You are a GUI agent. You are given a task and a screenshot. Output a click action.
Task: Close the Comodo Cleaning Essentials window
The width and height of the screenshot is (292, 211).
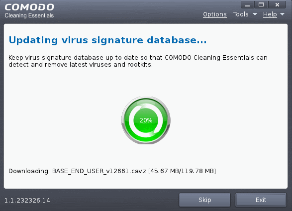click(x=277, y=5)
